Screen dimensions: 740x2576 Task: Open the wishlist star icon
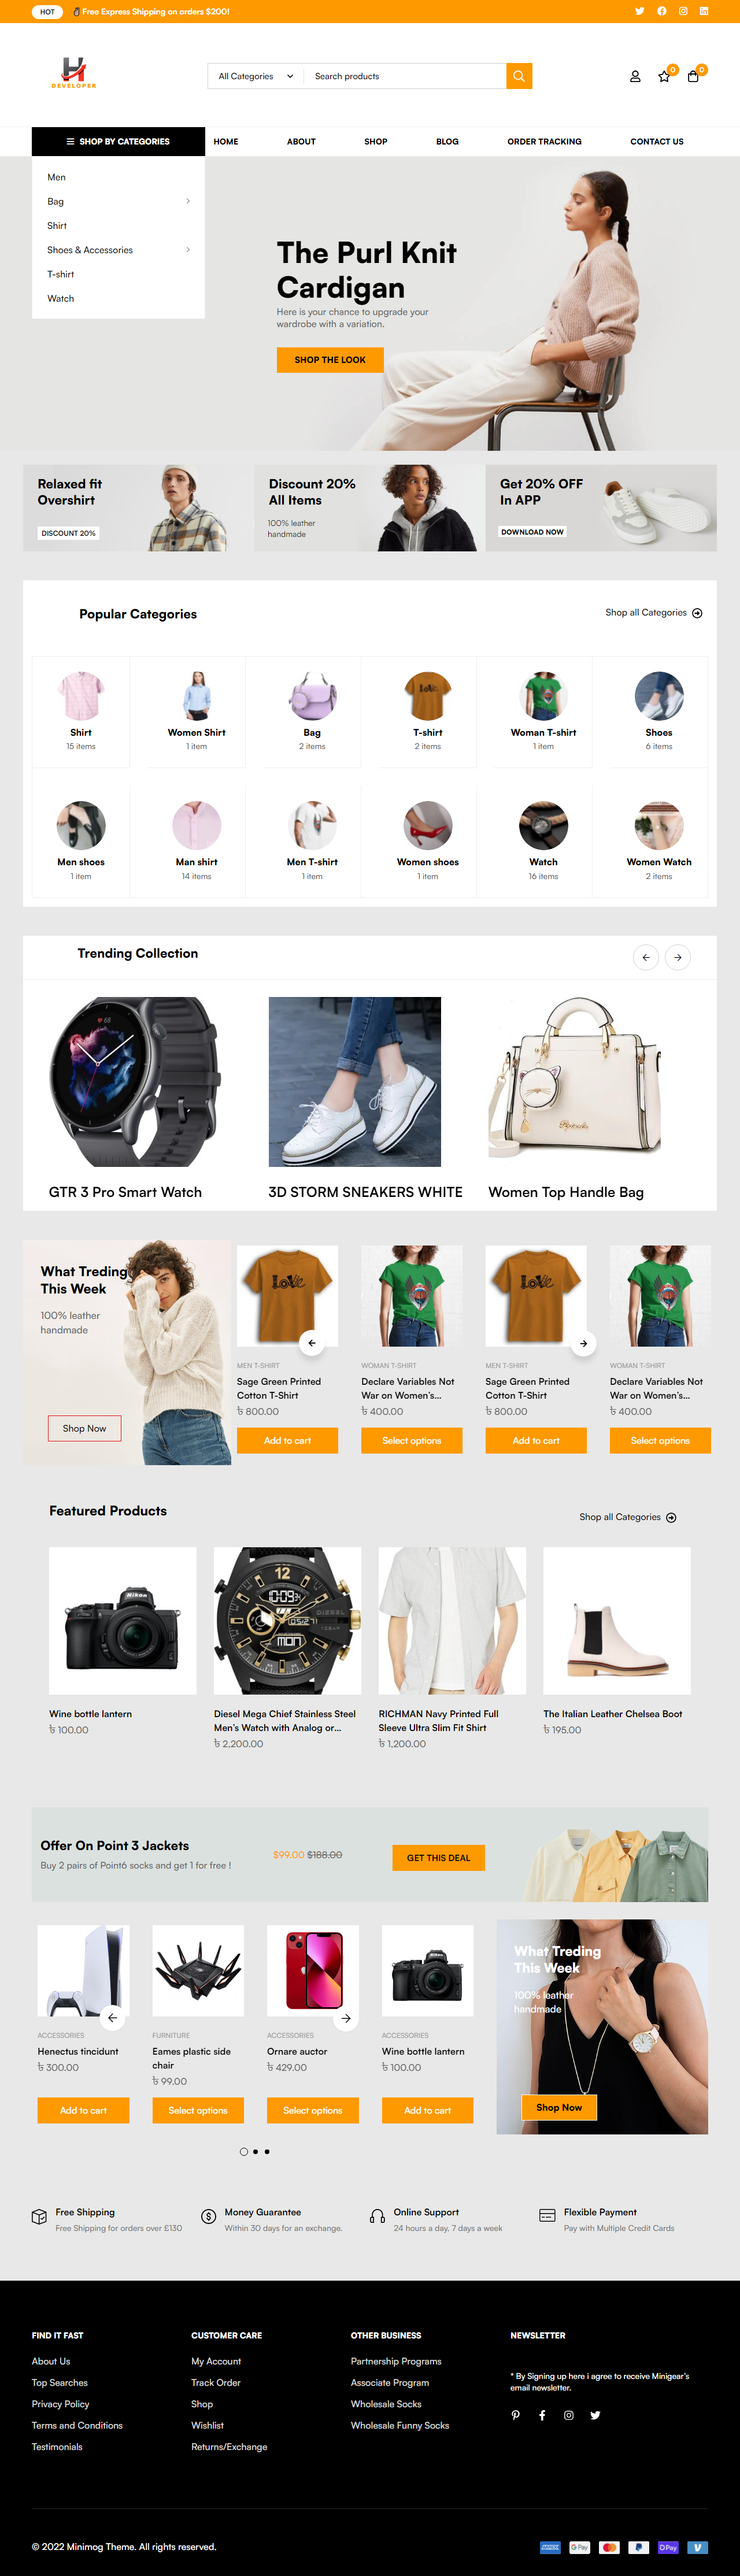[664, 76]
